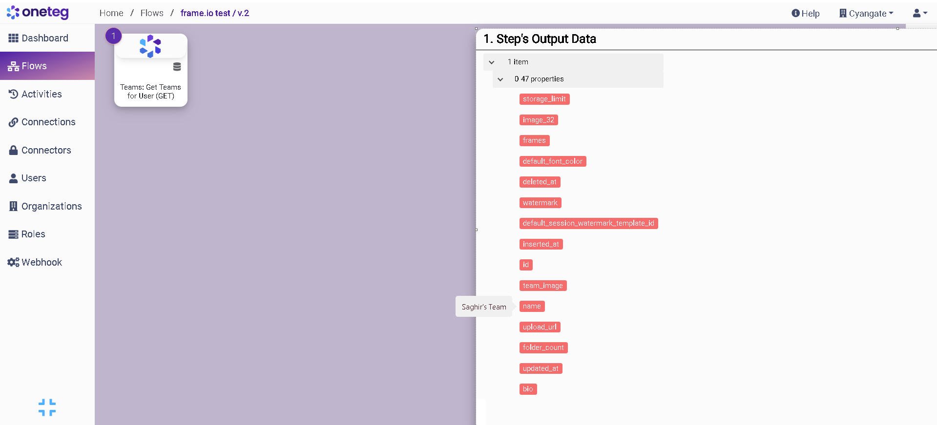Click the Connectors lock icon
937x425 pixels.
click(x=13, y=150)
